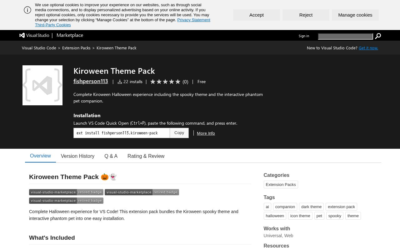Select the extension pack tag
Screen dimensions: 400x250
point(341,207)
